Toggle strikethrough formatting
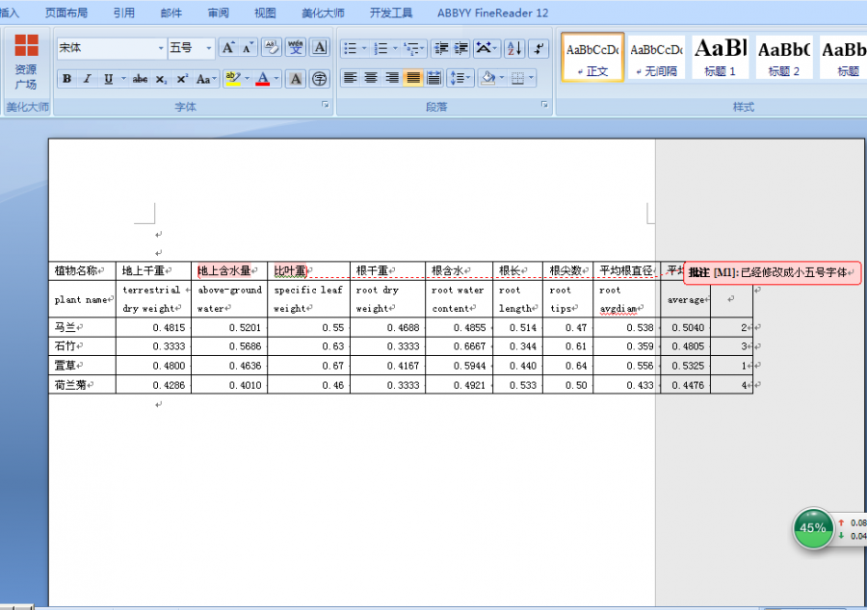This screenshot has height=610, width=867. click(140, 79)
